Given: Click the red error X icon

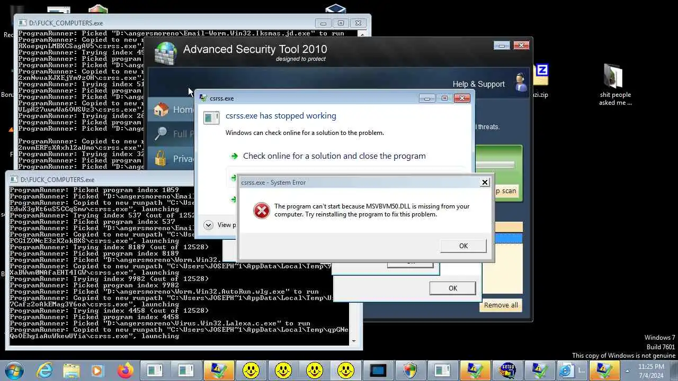Looking at the screenshot, I should (x=261, y=211).
